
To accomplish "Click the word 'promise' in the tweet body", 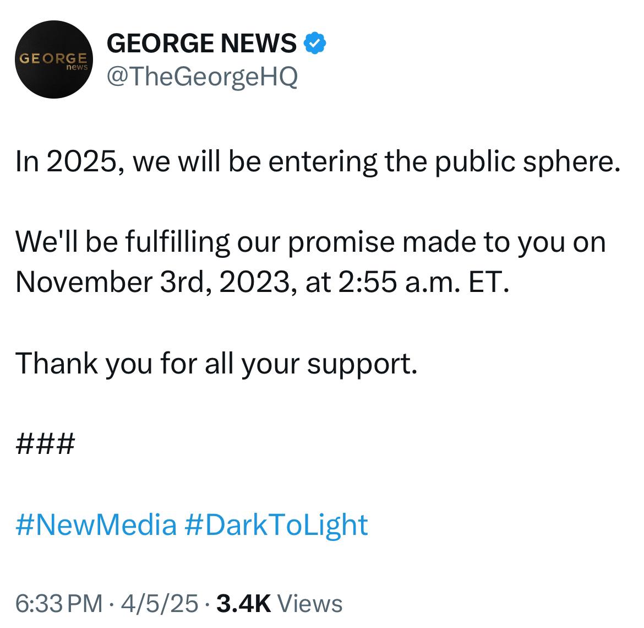I will click(341, 243).
